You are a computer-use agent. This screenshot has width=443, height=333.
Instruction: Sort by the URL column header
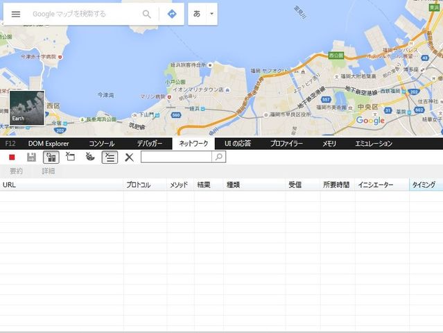(x=62, y=185)
